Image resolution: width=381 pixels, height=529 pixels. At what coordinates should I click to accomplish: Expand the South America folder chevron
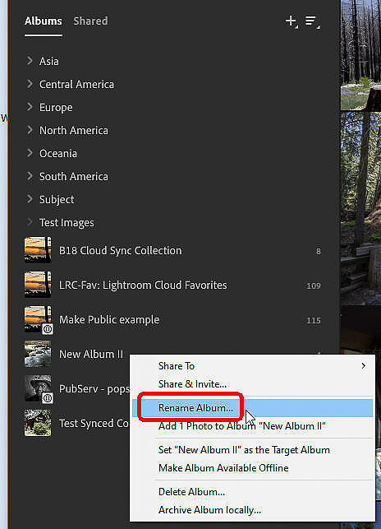30,176
